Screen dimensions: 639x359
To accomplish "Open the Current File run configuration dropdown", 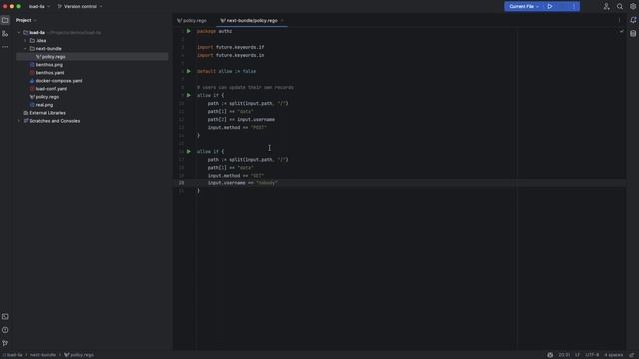I will tap(524, 7).
